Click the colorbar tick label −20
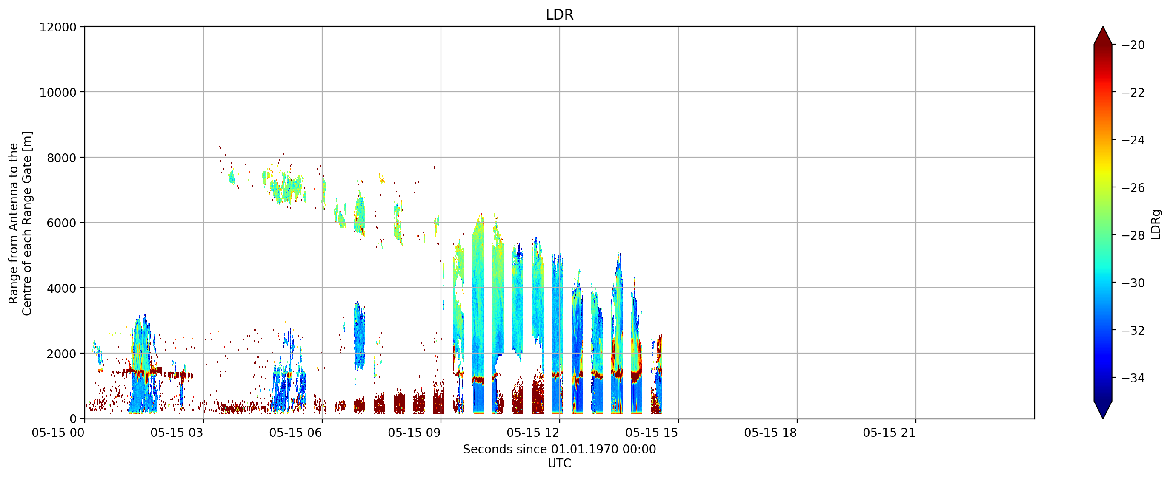This screenshot has width=1170, height=478. pos(1133,45)
